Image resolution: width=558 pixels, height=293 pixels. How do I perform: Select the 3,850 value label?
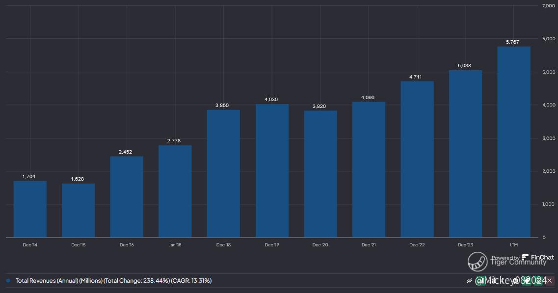point(222,106)
